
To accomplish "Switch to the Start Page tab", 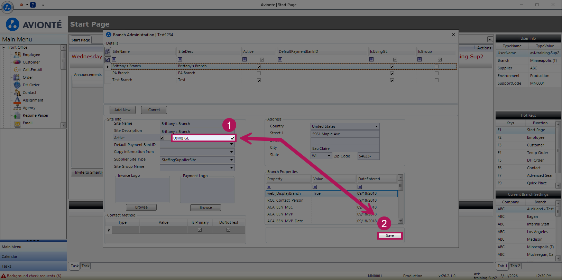I will click(81, 40).
